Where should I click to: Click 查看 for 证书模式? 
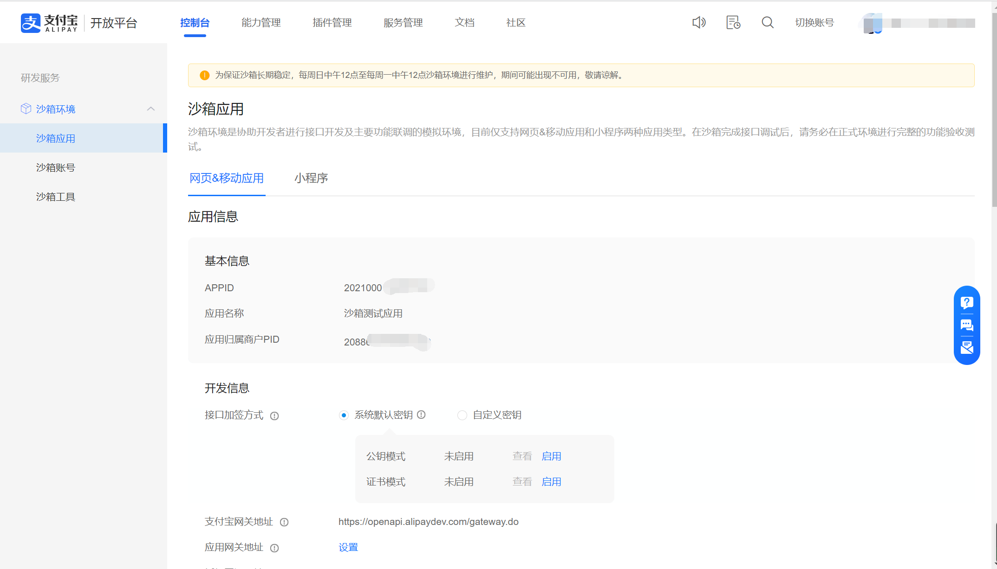click(x=522, y=482)
